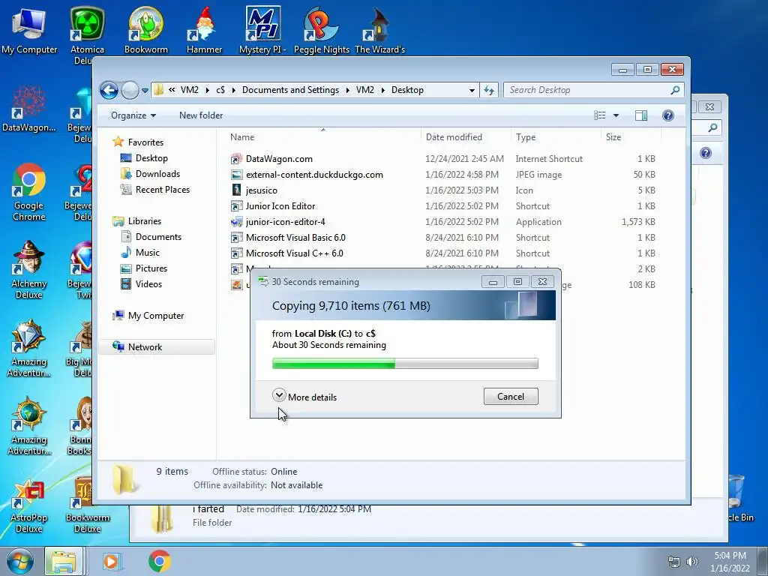Screen dimensions: 768x576
Task: Select Favorites in the navigation pane
Action: click(139, 142)
